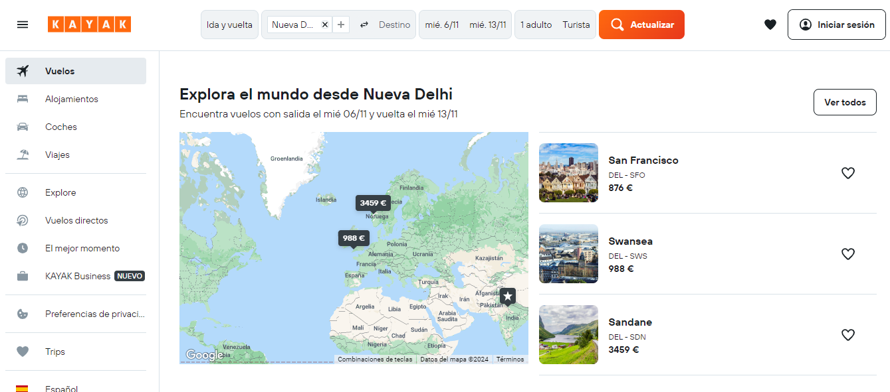The image size is (890, 392).
Task: Open saved favorites heart in the header
Action: pyautogui.click(x=770, y=25)
